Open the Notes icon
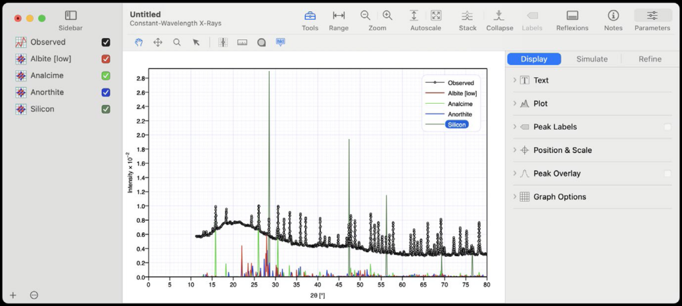682x306 pixels. (x=613, y=16)
